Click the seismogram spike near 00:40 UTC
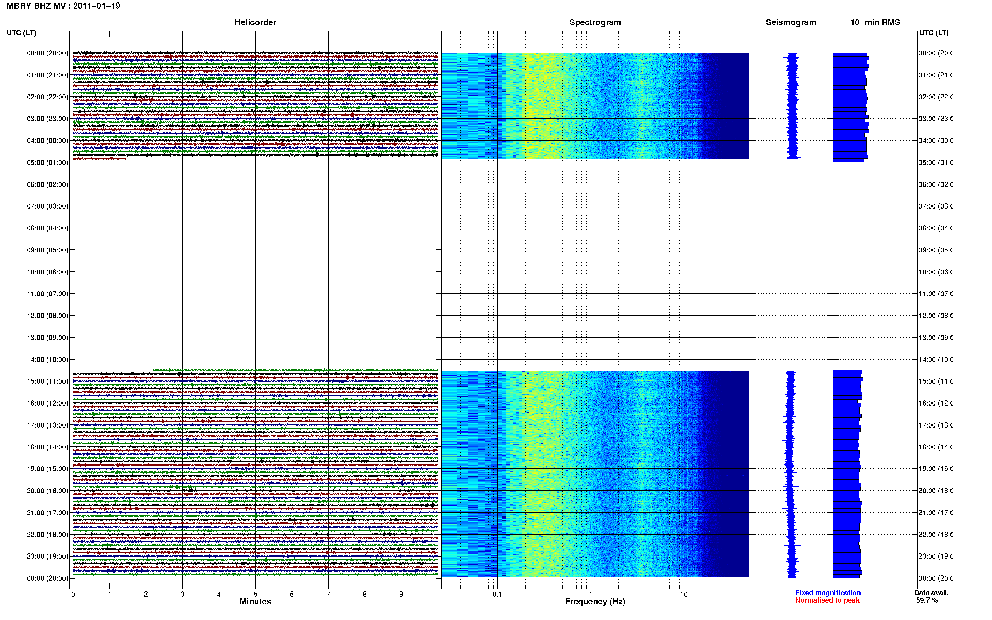Image resolution: width=992 pixels, height=620 pixels. tap(794, 66)
